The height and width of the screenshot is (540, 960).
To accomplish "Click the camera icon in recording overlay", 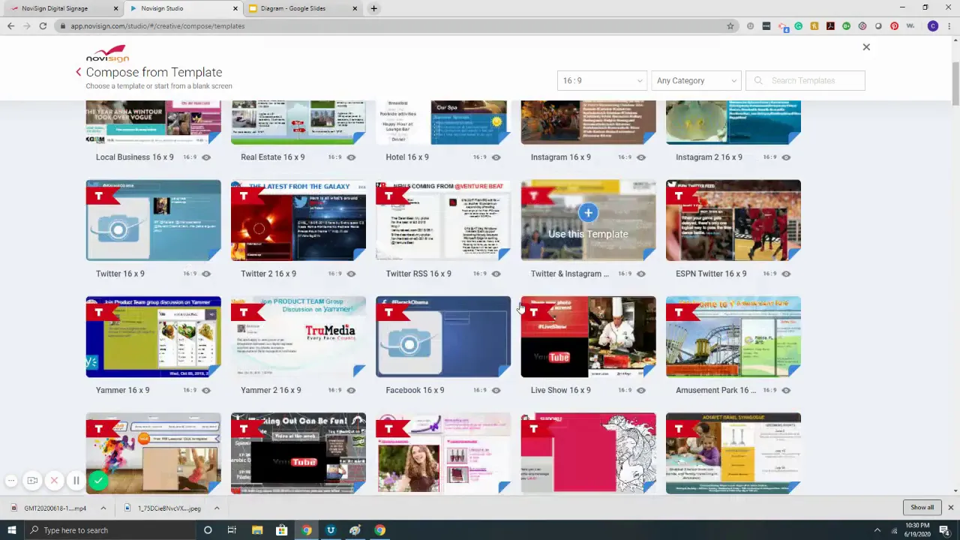I will click(32, 481).
